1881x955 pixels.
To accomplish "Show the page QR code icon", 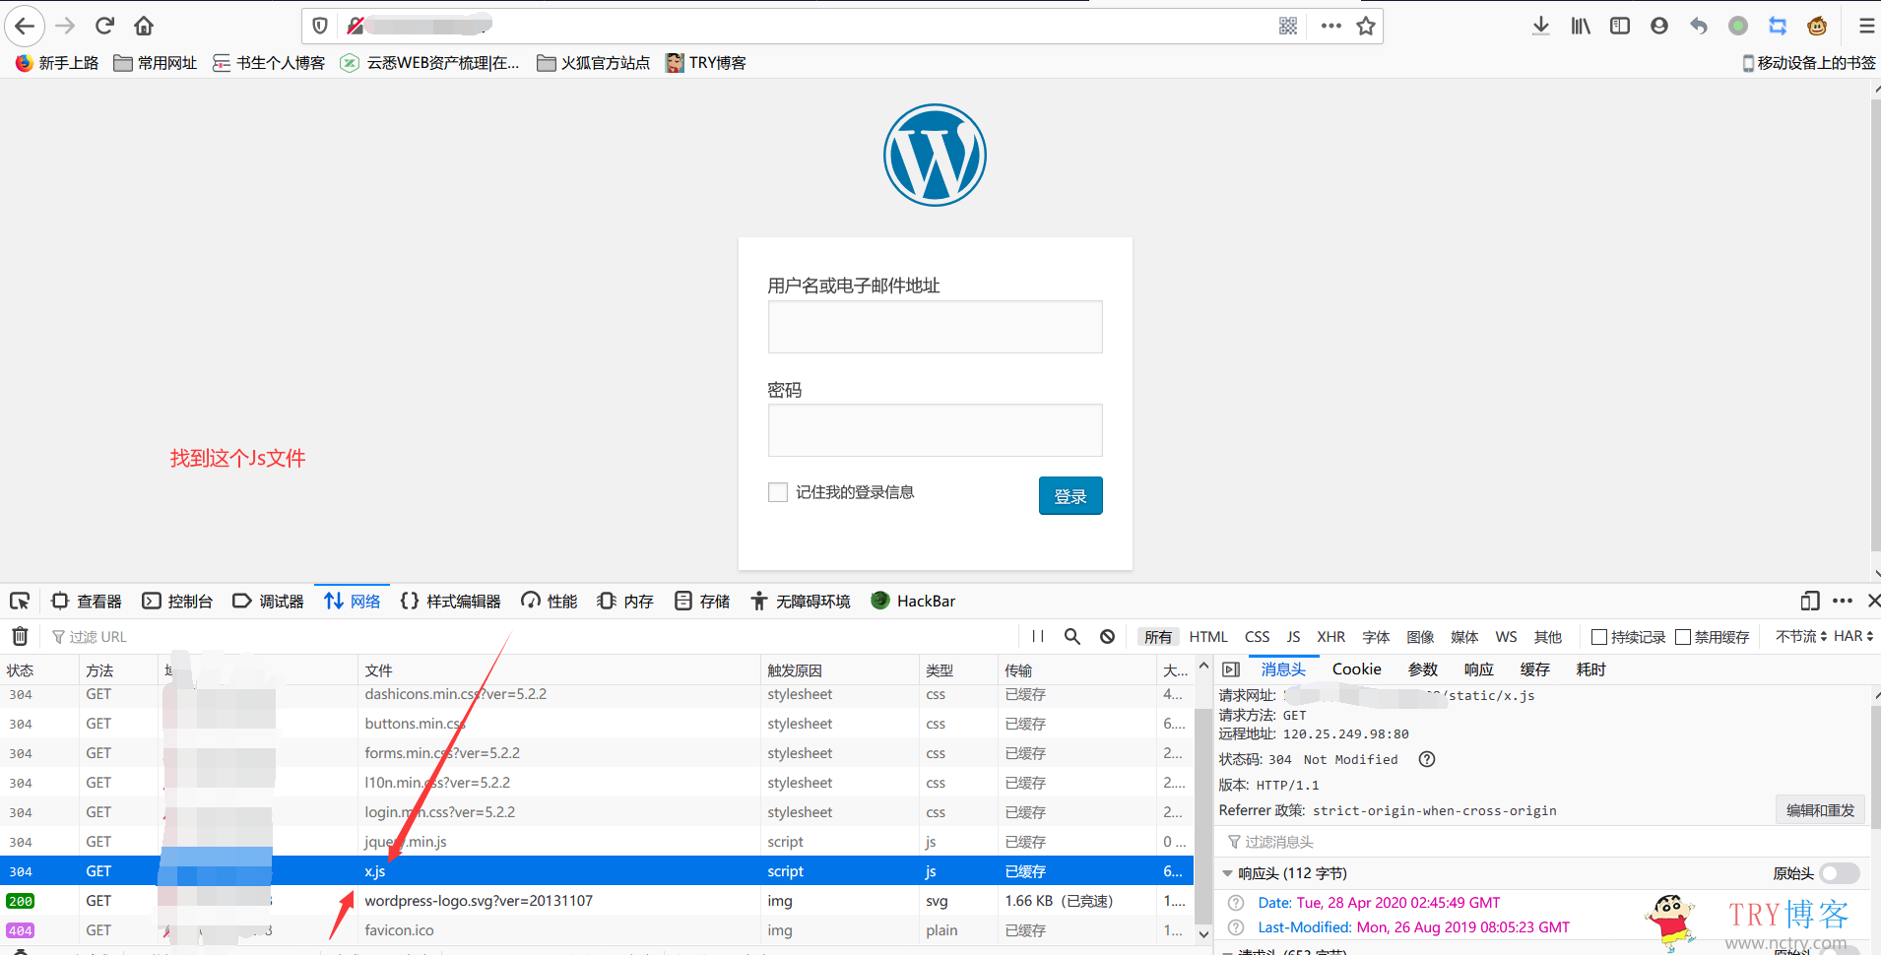I will point(1288,26).
